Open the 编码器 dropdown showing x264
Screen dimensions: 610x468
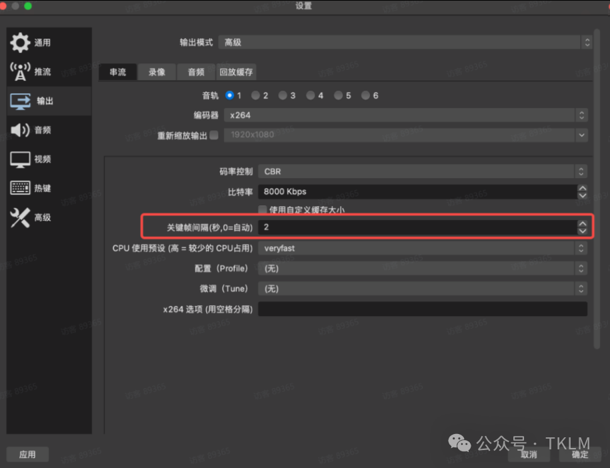point(407,115)
